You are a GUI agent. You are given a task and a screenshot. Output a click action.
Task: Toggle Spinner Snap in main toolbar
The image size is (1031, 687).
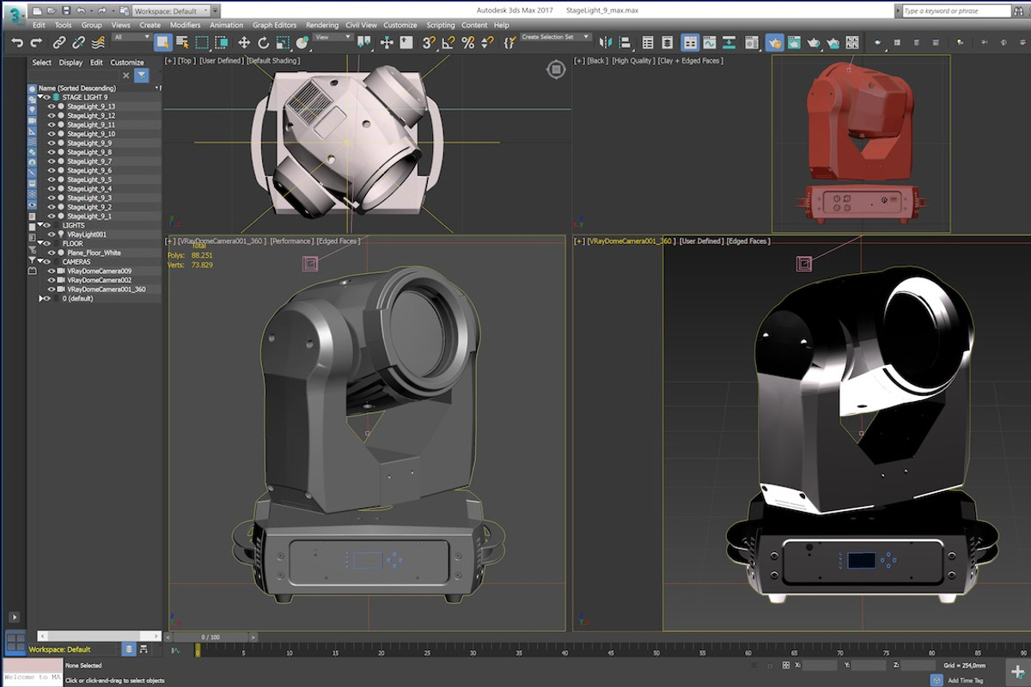pyautogui.click(x=487, y=42)
